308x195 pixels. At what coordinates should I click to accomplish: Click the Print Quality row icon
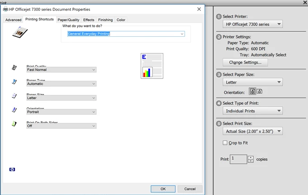click(x=14, y=68)
